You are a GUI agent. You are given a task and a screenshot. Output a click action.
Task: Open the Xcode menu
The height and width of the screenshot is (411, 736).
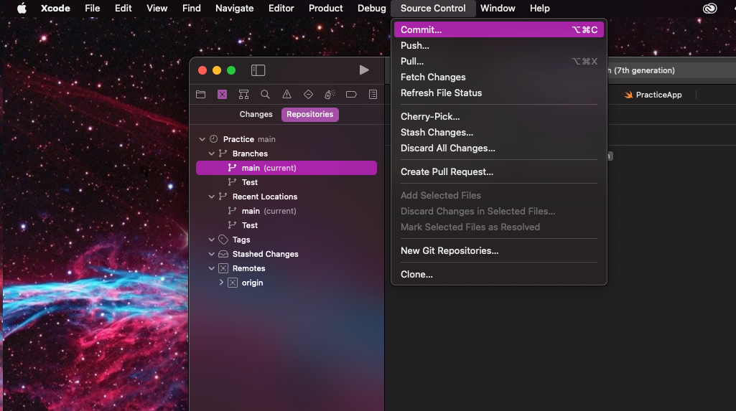click(x=55, y=8)
